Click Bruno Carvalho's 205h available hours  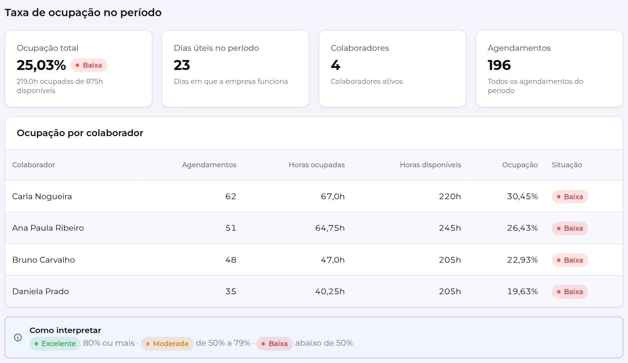click(x=450, y=260)
